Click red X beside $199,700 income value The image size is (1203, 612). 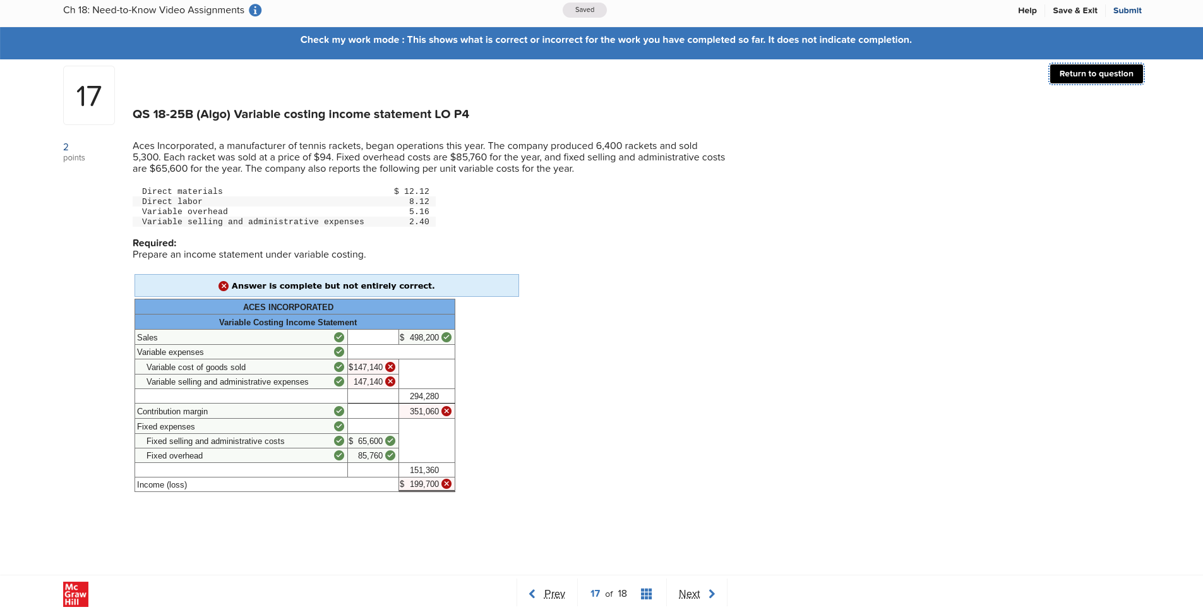click(x=446, y=484)
